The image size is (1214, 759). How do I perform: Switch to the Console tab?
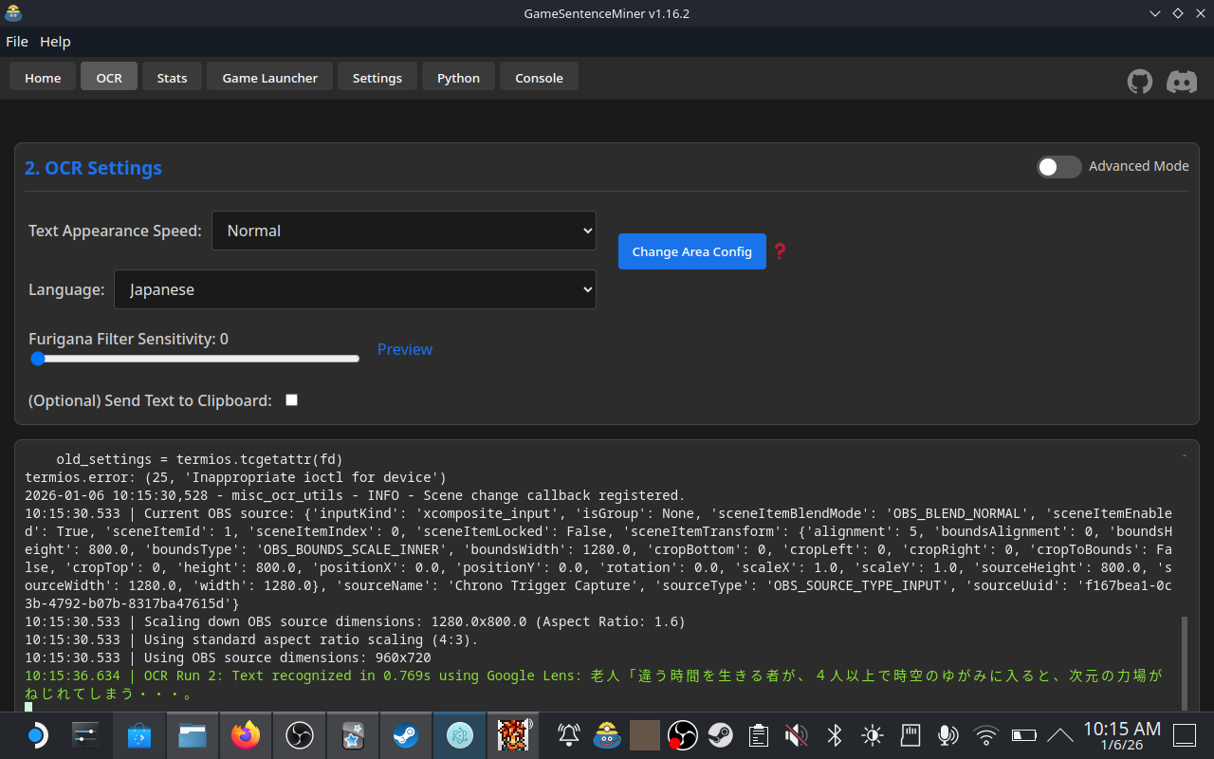[539, 77]
